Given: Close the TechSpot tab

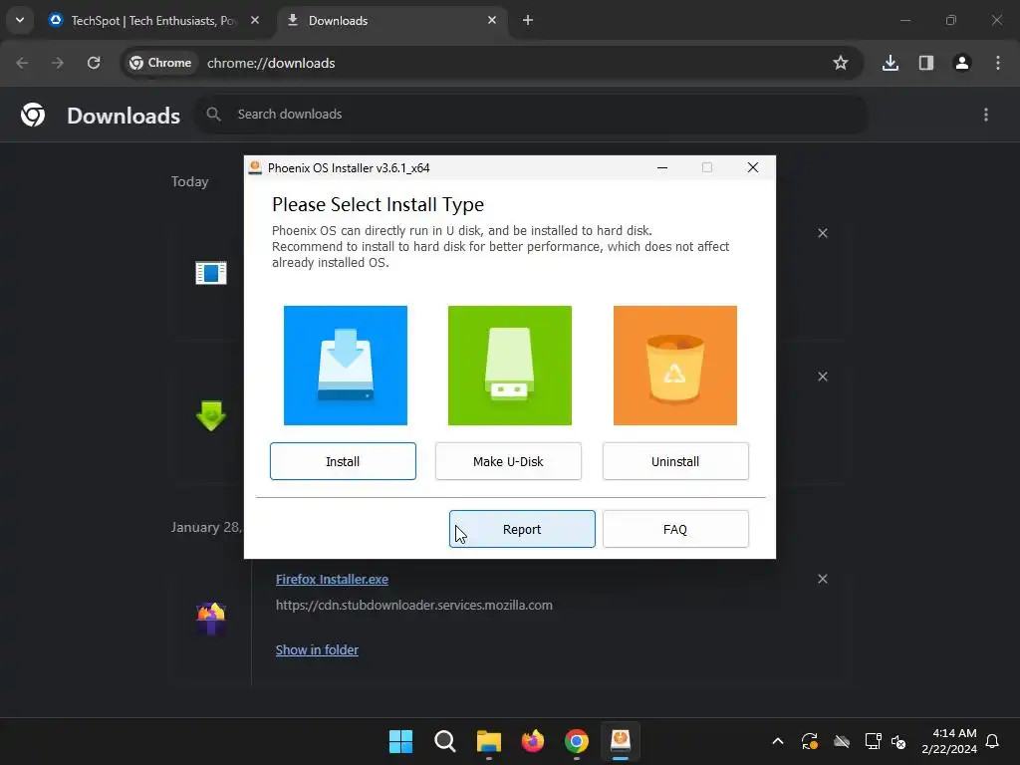Looking at the screenshot, I should 255,21.
